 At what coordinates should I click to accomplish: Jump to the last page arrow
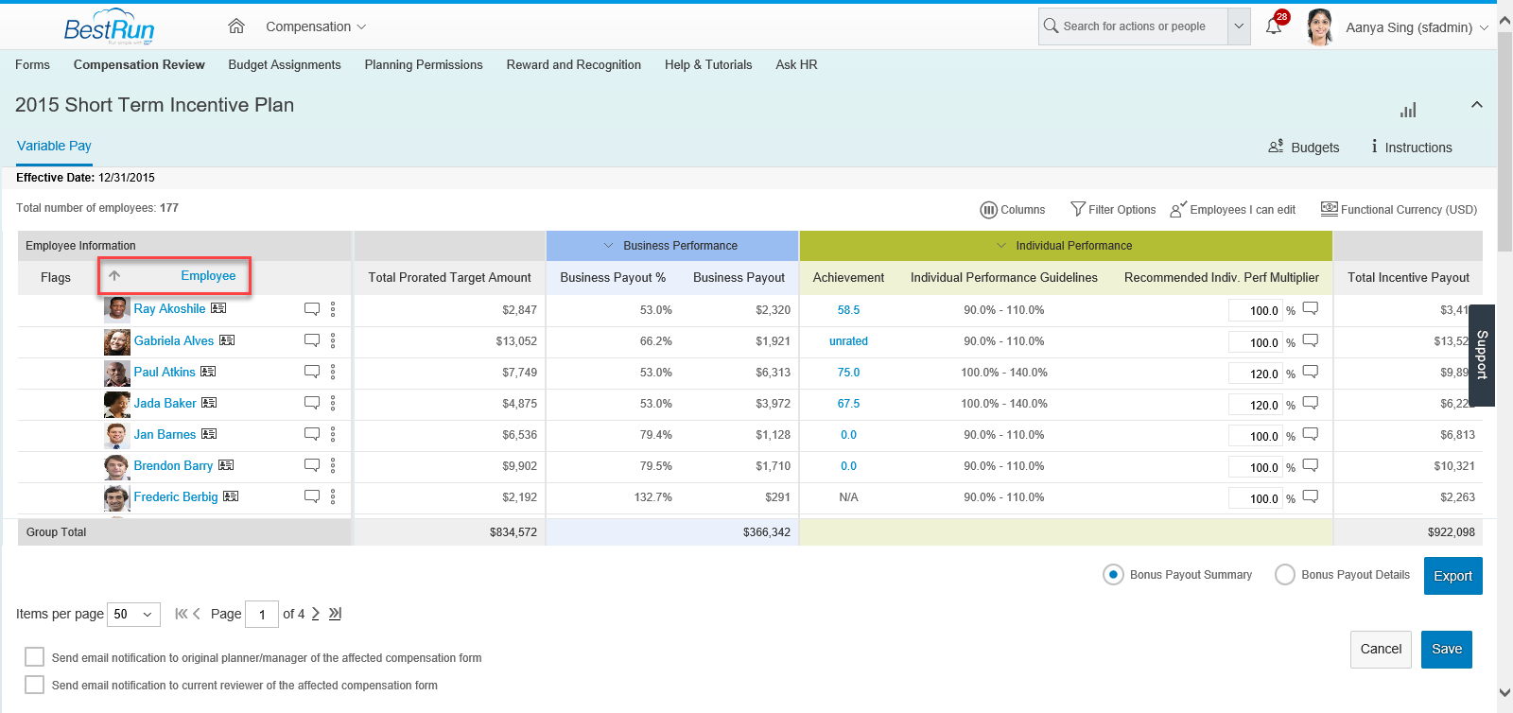(335, 614)
